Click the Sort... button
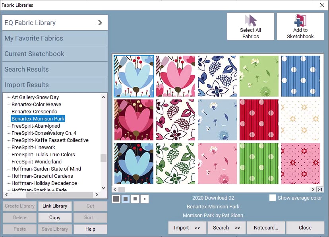 point(90,218)
